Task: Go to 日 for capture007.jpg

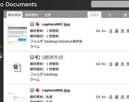Action: click(111, 31)
